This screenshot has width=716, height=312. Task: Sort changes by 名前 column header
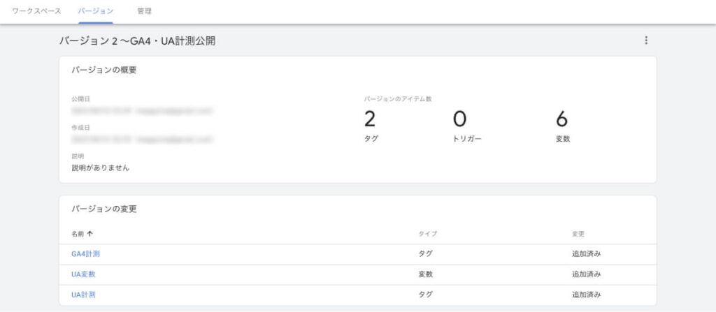[x=78, y=234]
